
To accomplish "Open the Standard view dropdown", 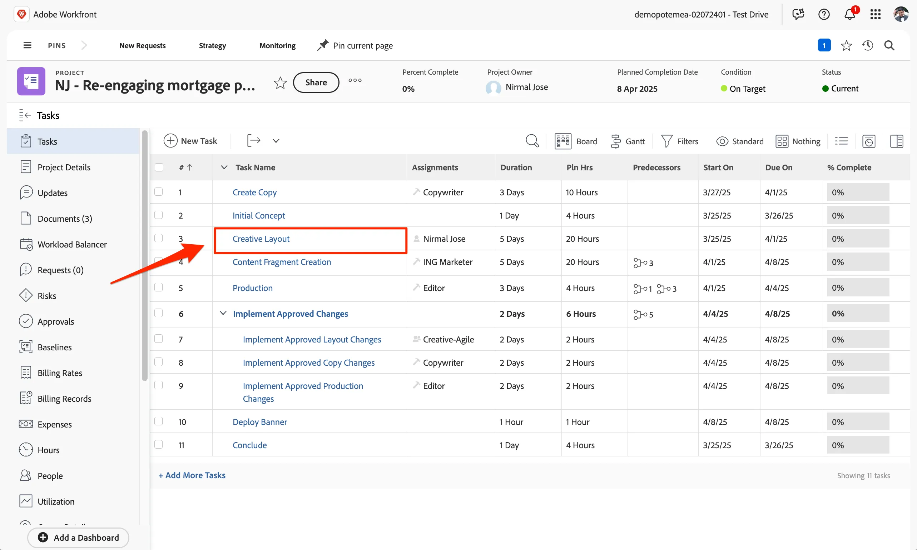I will 740,141.
